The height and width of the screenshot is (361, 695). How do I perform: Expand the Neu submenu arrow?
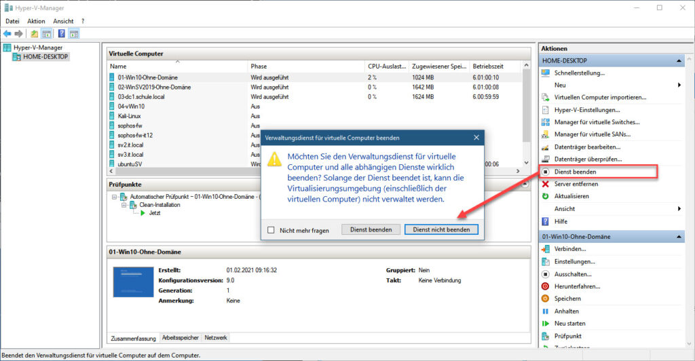(679, 85)
